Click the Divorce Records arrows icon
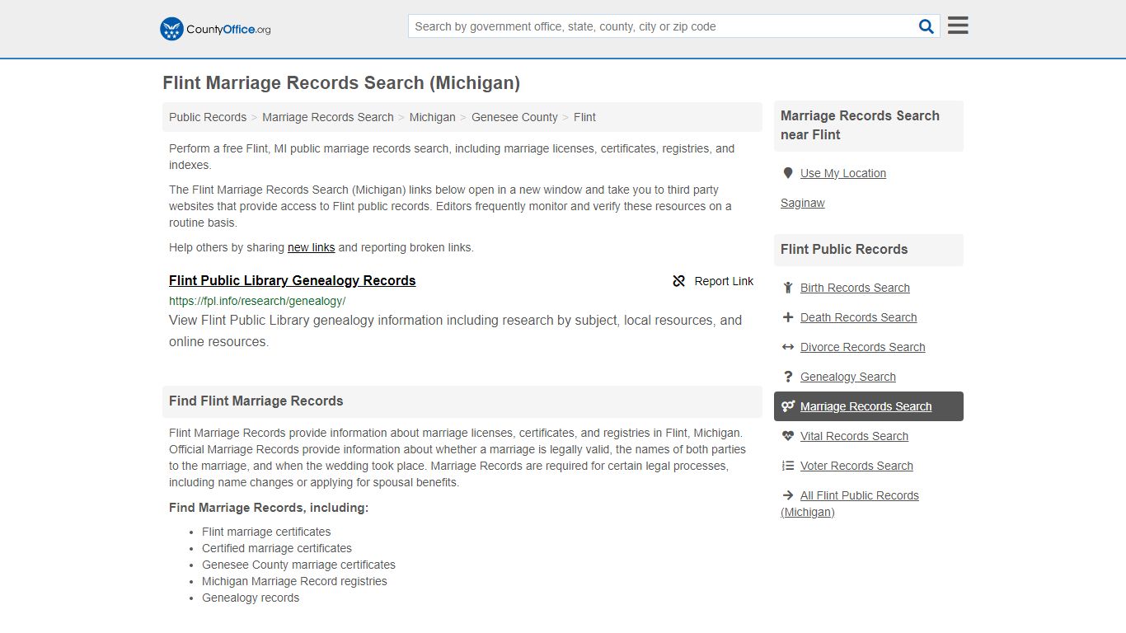This screenshot has width=1126, height=633. coord(788,347)
